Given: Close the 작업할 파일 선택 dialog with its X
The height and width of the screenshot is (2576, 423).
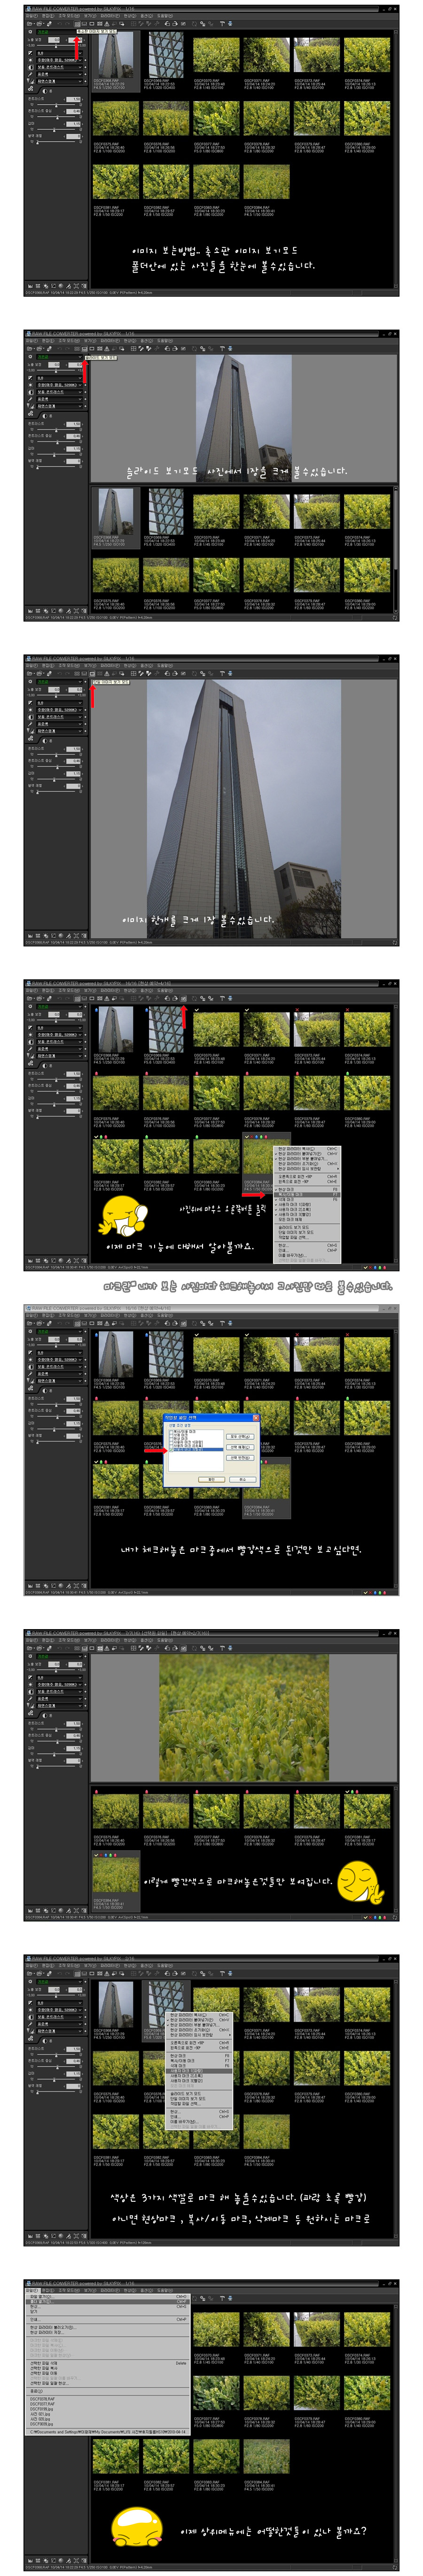Looking at the screenshot, I should (255, 1417).
